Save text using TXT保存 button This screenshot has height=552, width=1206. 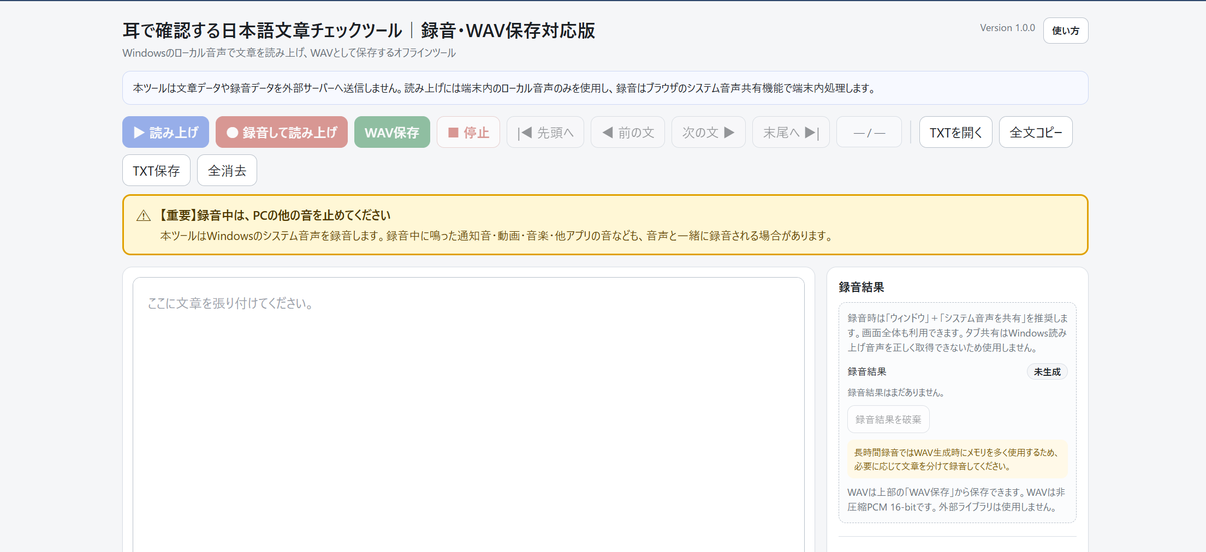pos(156,170)
